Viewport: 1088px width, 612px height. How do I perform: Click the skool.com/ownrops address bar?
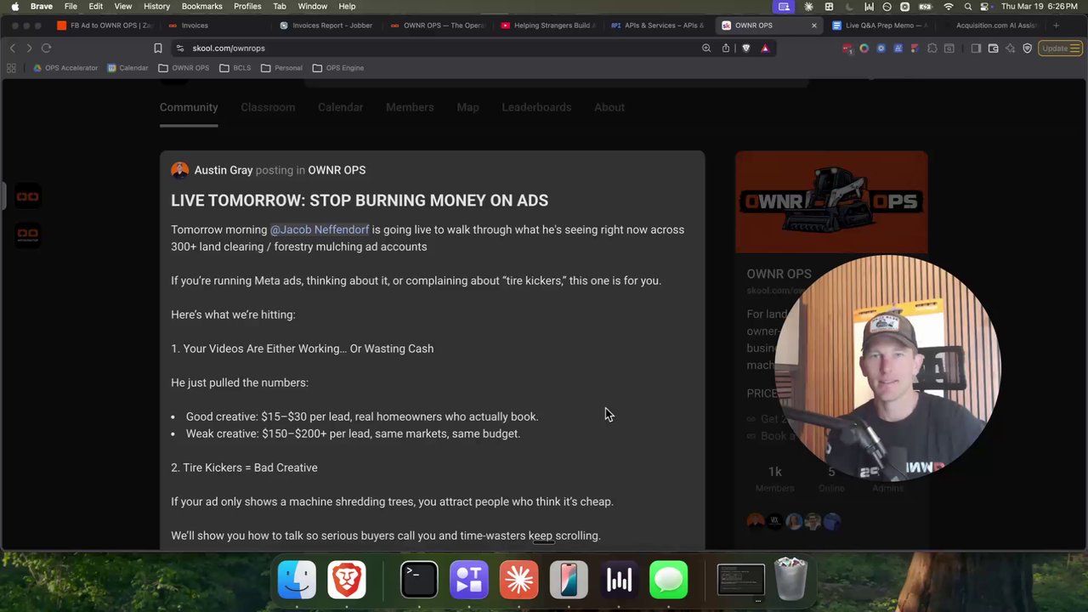click(x=228, y=48)
